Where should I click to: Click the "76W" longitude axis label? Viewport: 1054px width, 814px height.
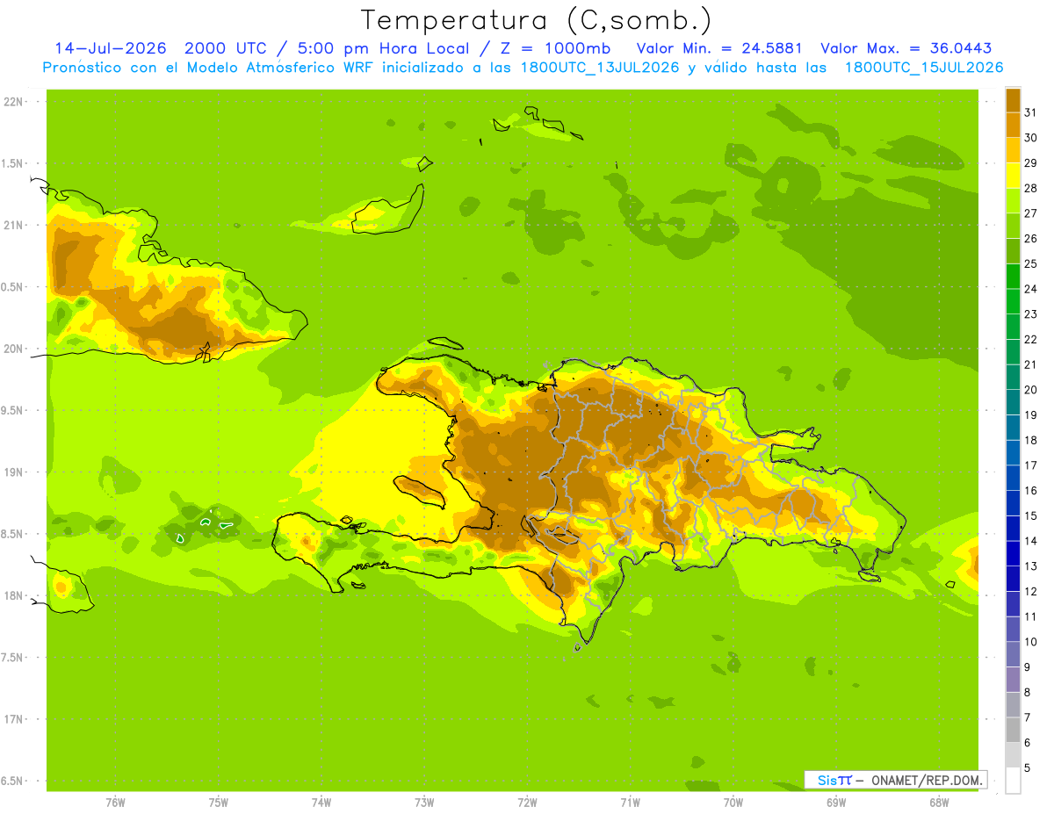coord(115,802)
